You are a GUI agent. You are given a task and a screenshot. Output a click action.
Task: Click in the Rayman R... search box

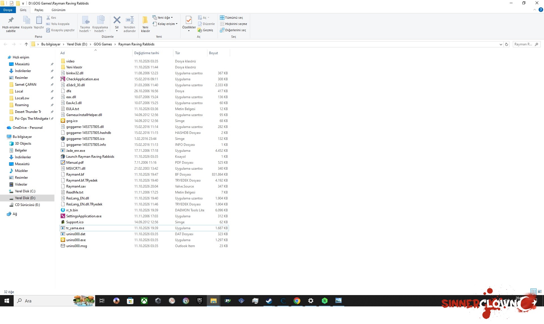tap(526, 44)
